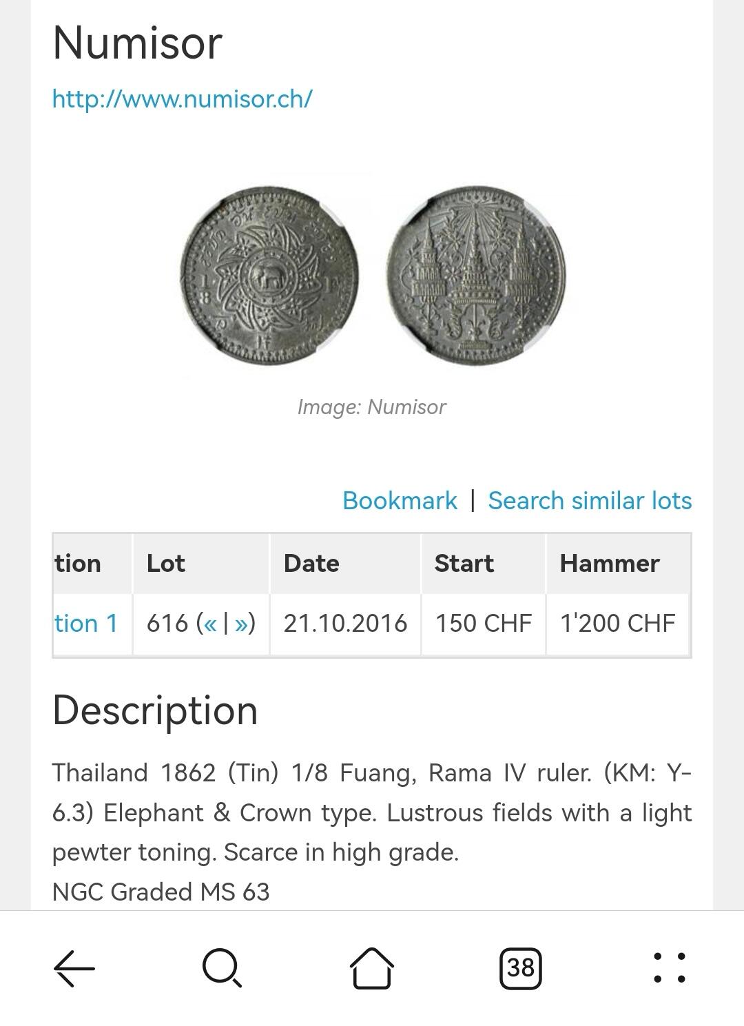Image resolution: width=744 pixels, height=1026 pixels.
Task: Go to previous lot with « arrow
Action: click(210, 624)
